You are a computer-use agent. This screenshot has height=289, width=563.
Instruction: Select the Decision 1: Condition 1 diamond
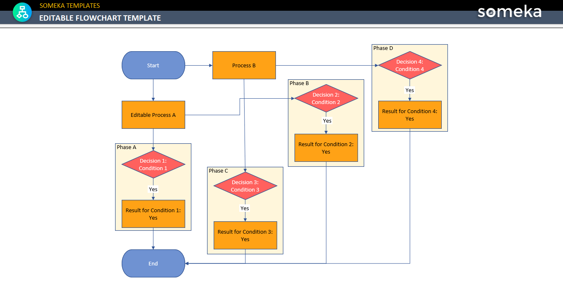[x=153, y=164]
